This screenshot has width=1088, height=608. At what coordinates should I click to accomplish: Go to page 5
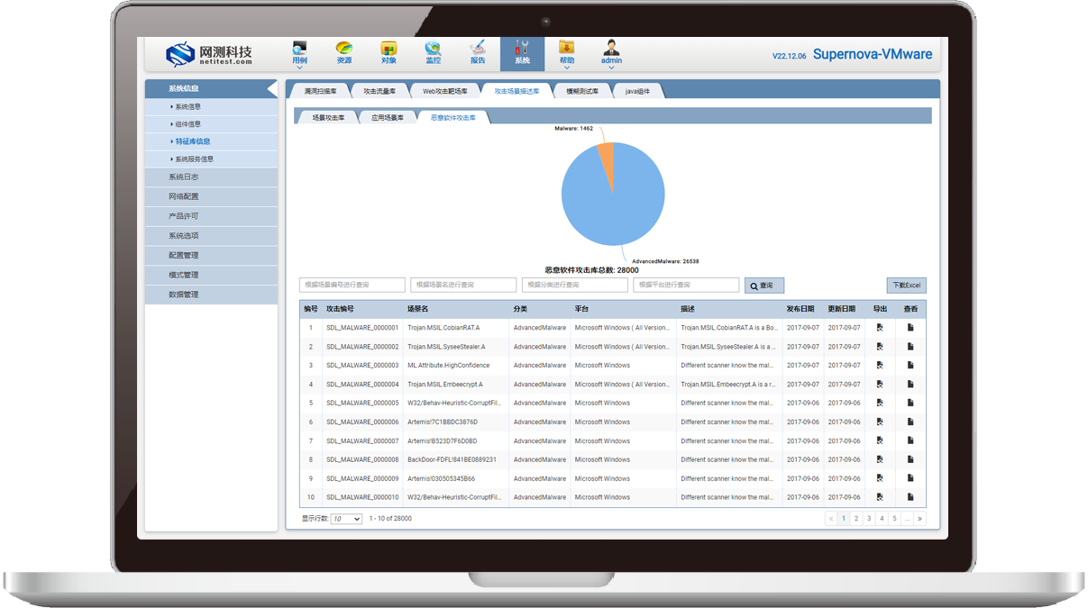pyautogui.click(x=895, y=519)
